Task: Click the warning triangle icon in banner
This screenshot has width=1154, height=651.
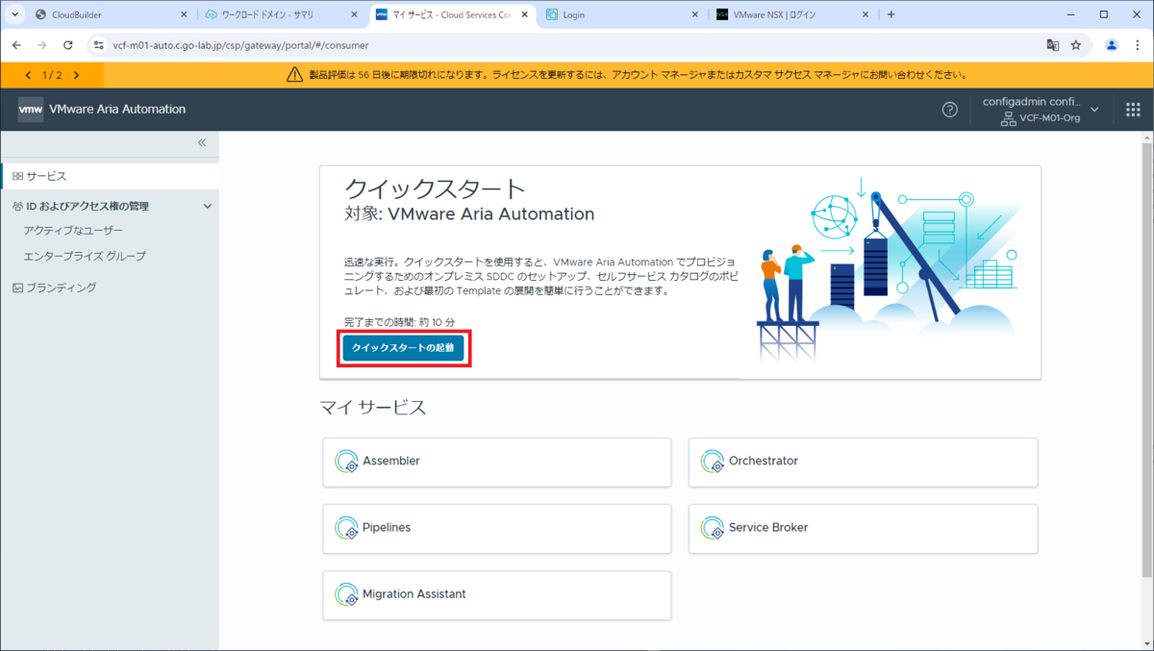Action: coord(295,75)
